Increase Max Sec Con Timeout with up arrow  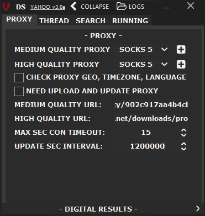[184, 130]
